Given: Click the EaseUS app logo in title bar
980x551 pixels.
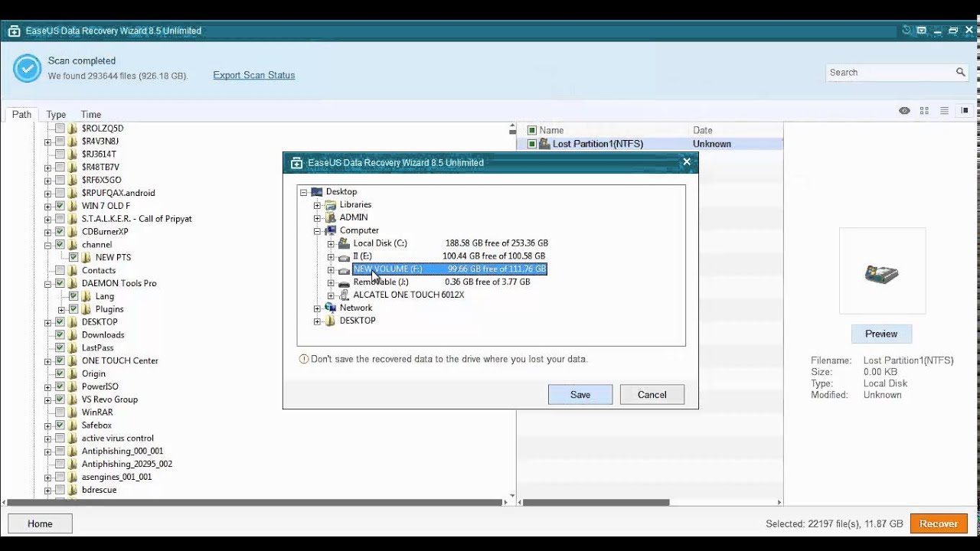Looking at the screenshot, I should tap(15, 31).
